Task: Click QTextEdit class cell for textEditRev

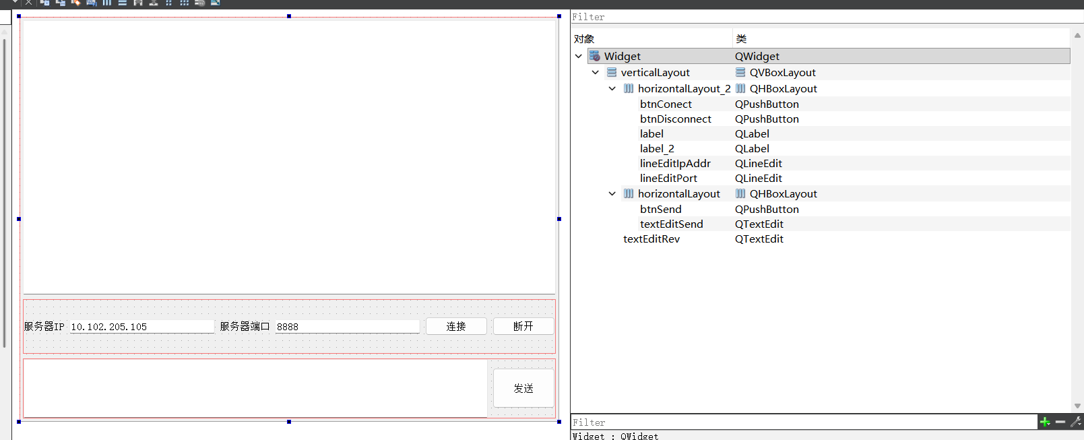Action: pyautogui.click(x=759, y=239)
